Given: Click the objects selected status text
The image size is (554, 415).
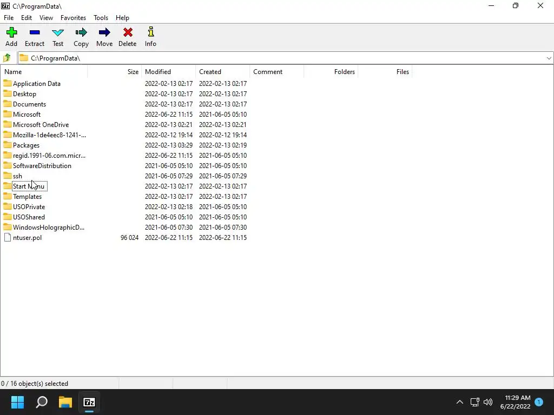Looking at the screenshot, I should [x=35, y=383].
